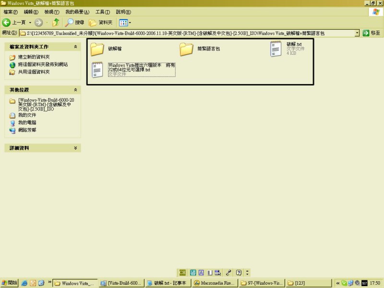Click the 破解.txt filename label
Viewport: 384px width, 288px height.
point(294,44)
